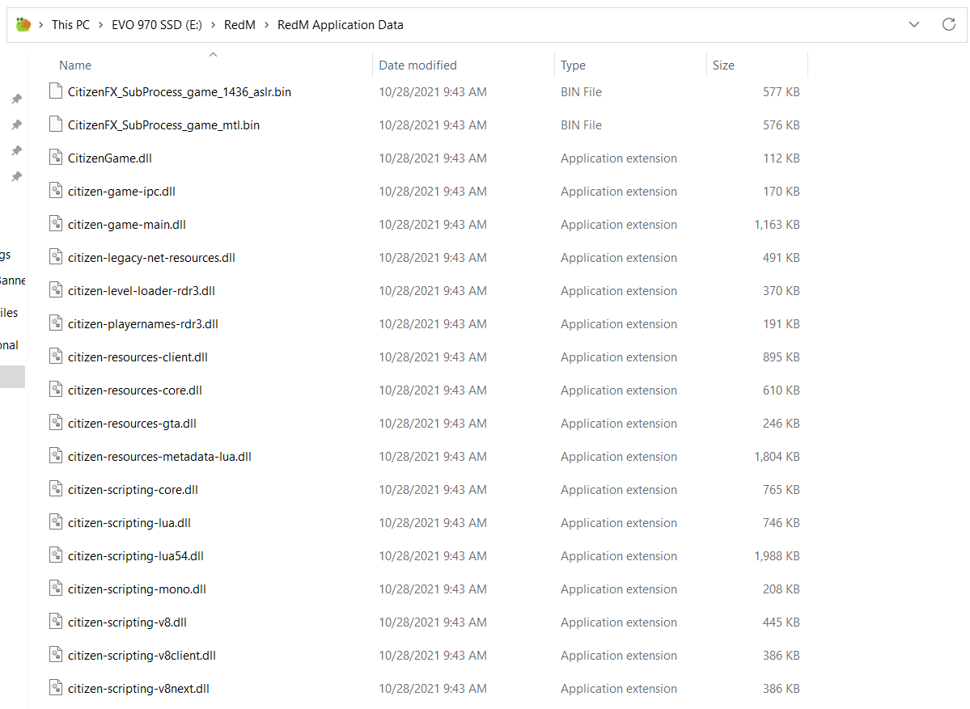Click the citizen-legacy-net-resources.dll file icon
970x709 pixels.
(56, 257)
